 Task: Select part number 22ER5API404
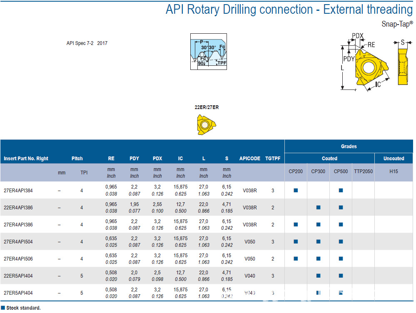click(x=18, y=276)
